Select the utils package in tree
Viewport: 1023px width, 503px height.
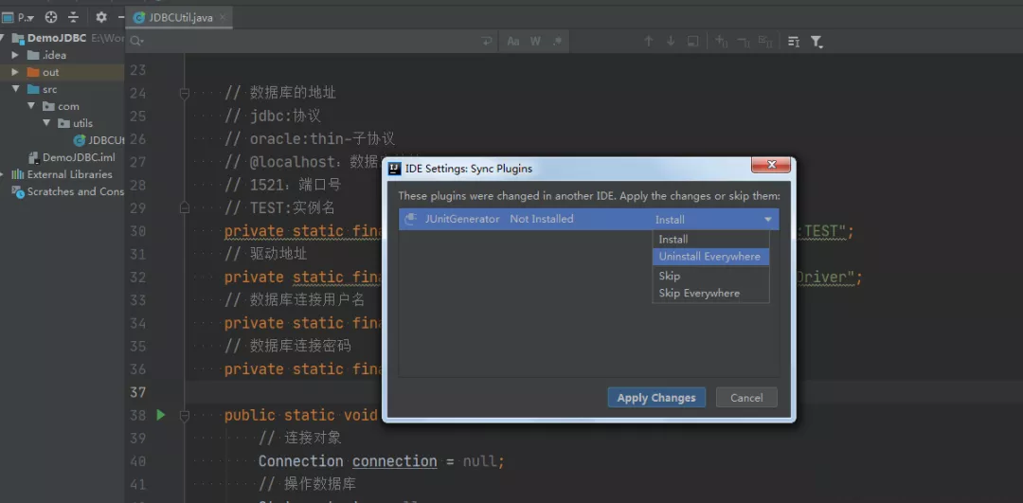point(75,122)
